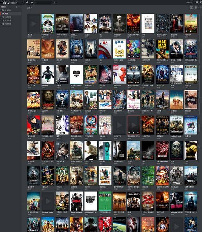Open the Fashion Show poster
The height and width of the screenshot is (232, 202).
(x=91, y=201)
